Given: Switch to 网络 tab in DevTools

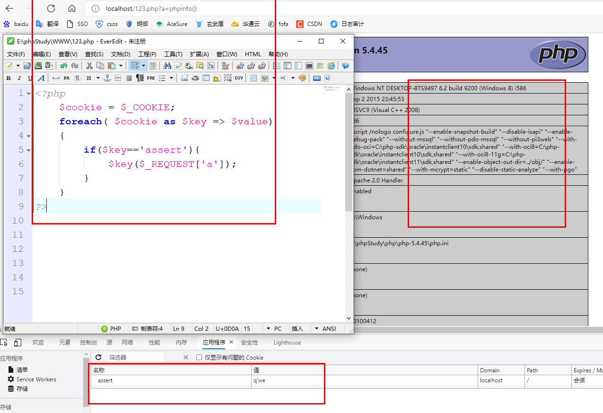Looking at the screenshot, I should 127,343.
